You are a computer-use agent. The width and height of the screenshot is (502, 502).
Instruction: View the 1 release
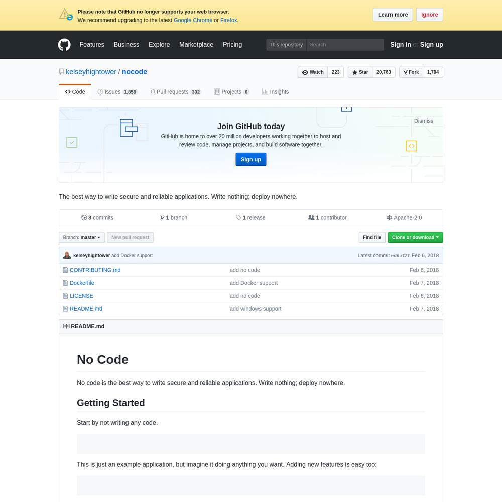250,218
